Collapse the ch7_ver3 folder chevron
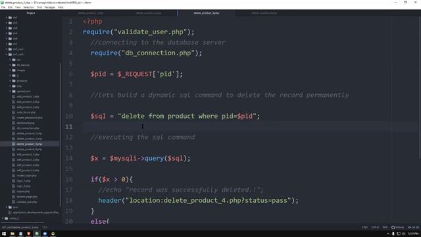 click(x=7, y=54)
